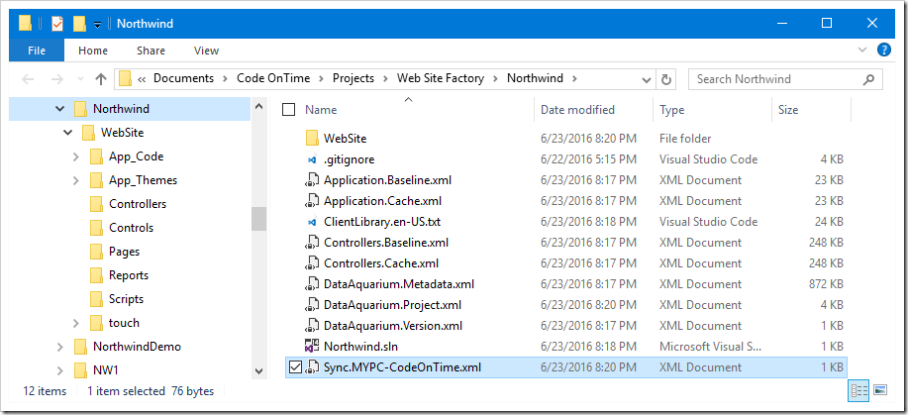
Task: Click Web Site Factory in the address path
Action: coord(440,78)
